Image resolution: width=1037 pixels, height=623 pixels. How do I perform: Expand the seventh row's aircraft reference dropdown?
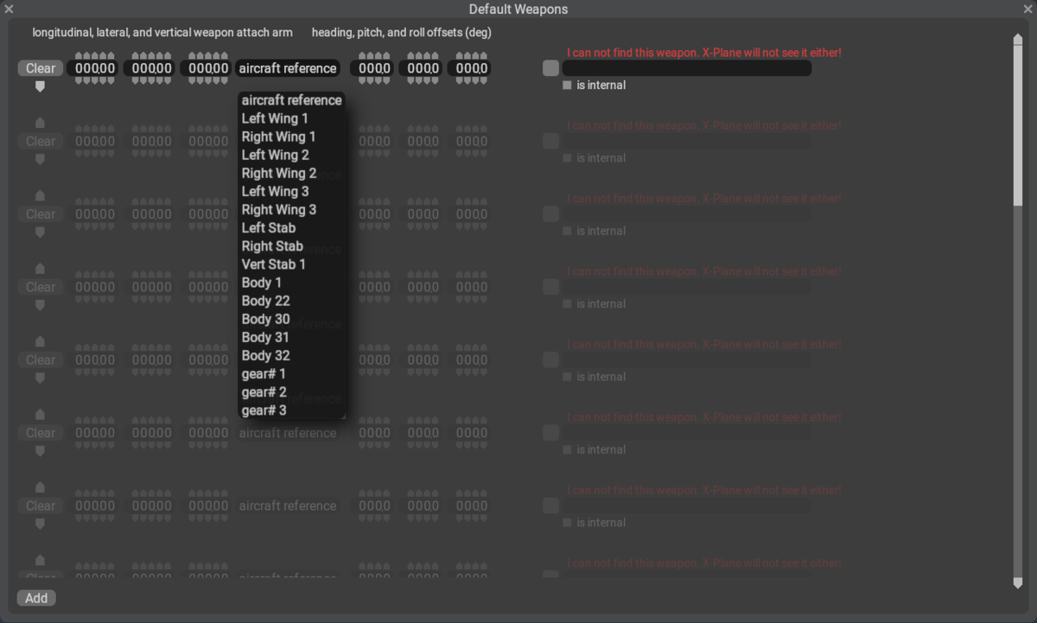(288, 505)
